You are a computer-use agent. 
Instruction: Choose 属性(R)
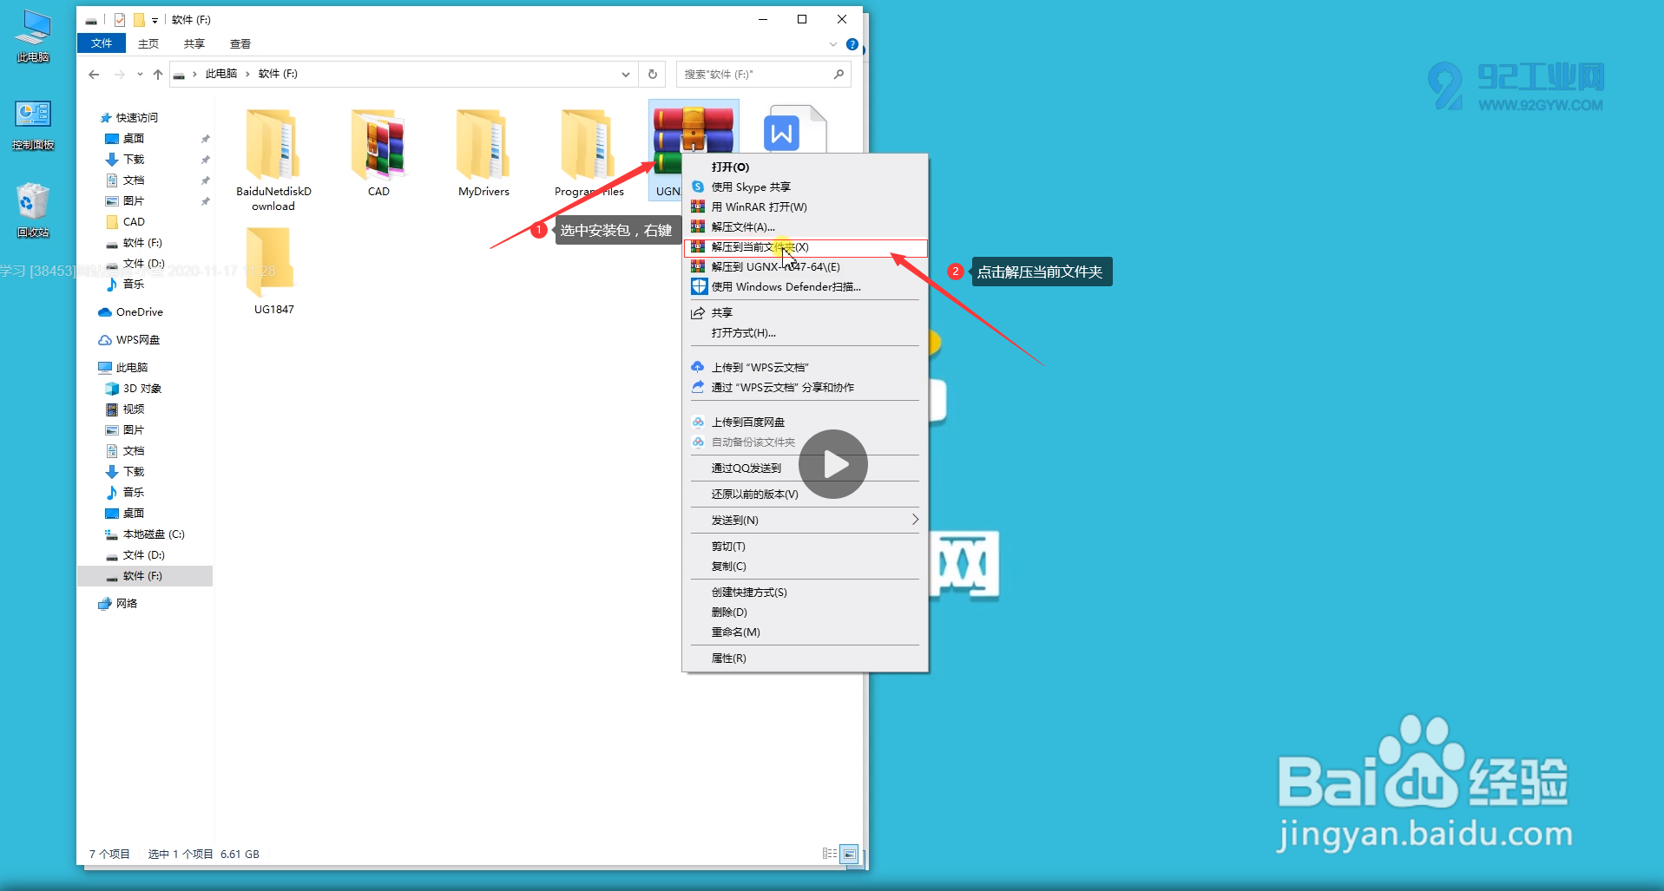806,658
